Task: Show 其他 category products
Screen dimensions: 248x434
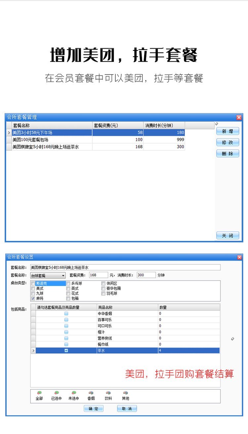Action: [125, 395]
